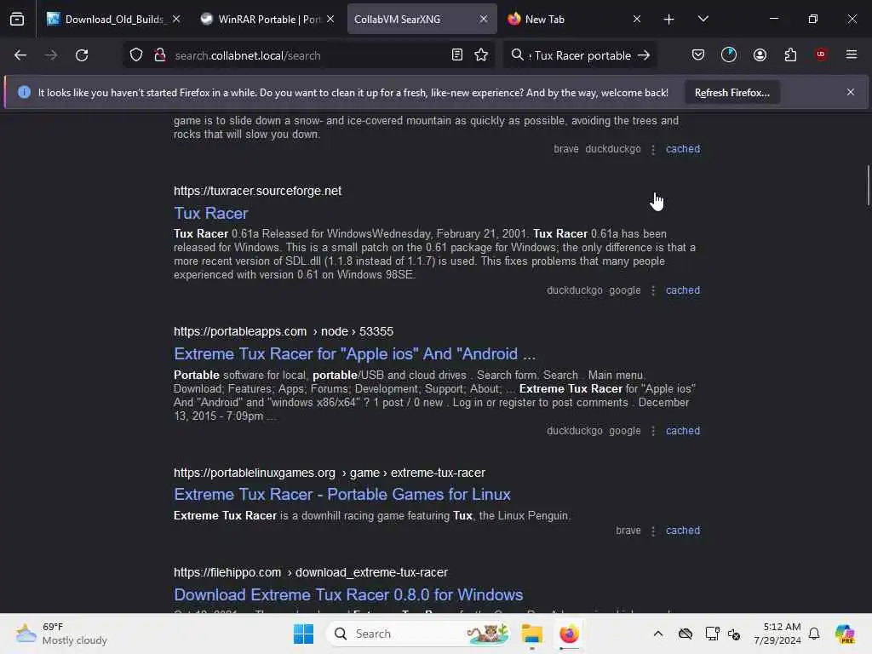The width and height of the screenshot is (872, 654).
Task: Open File Explorer from the taskbar
Action: point(531,634)
